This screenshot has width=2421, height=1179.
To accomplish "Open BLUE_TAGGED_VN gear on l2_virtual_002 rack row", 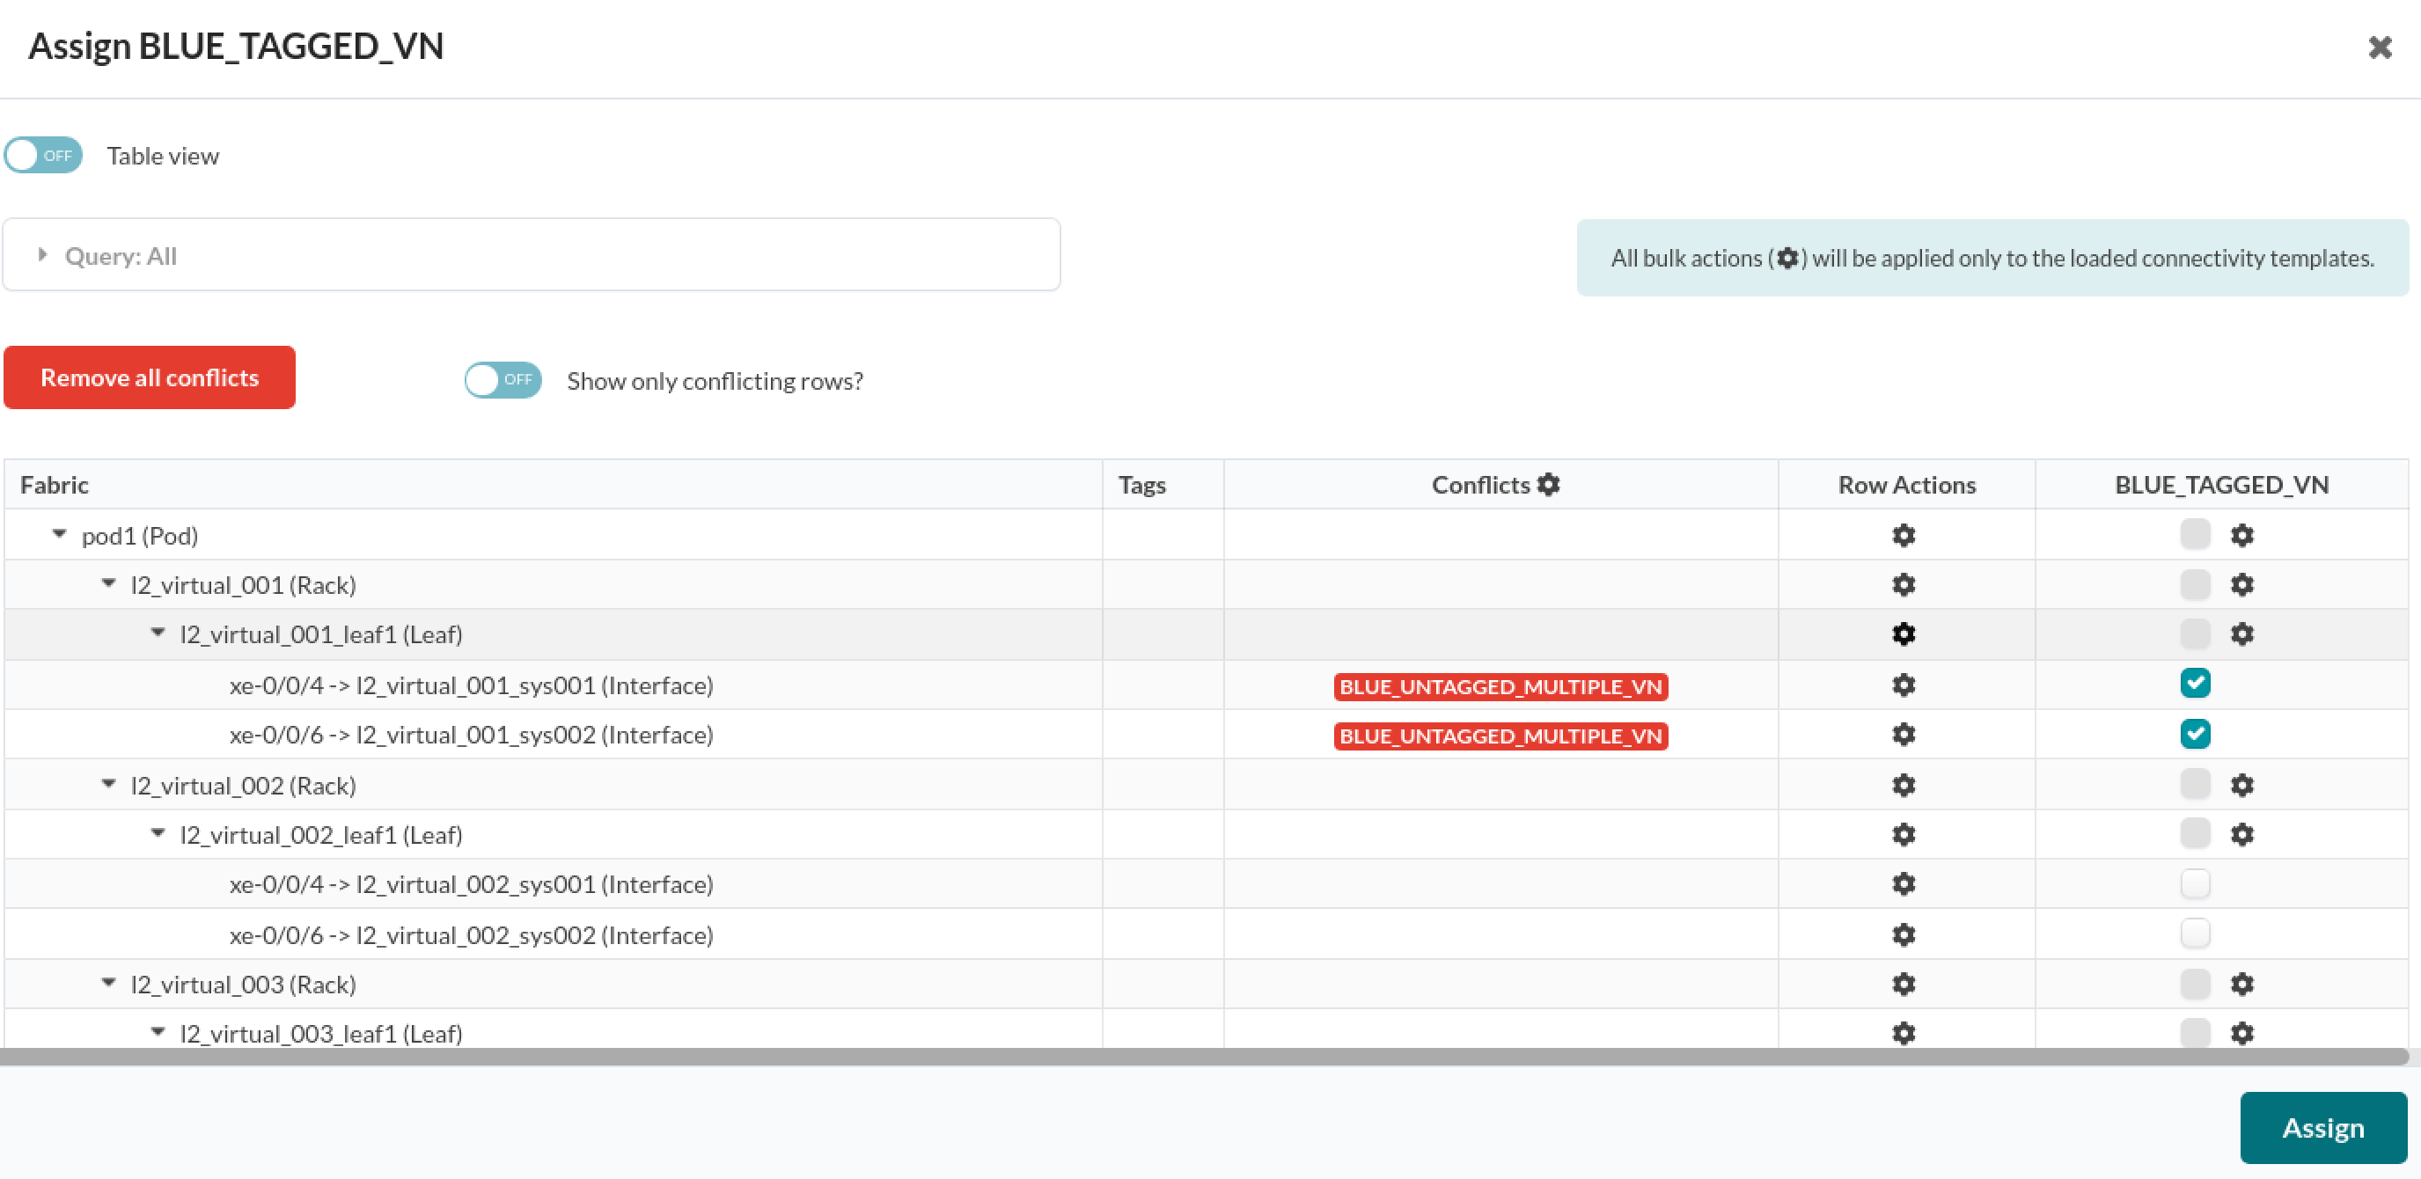I will pos(2242,783).
